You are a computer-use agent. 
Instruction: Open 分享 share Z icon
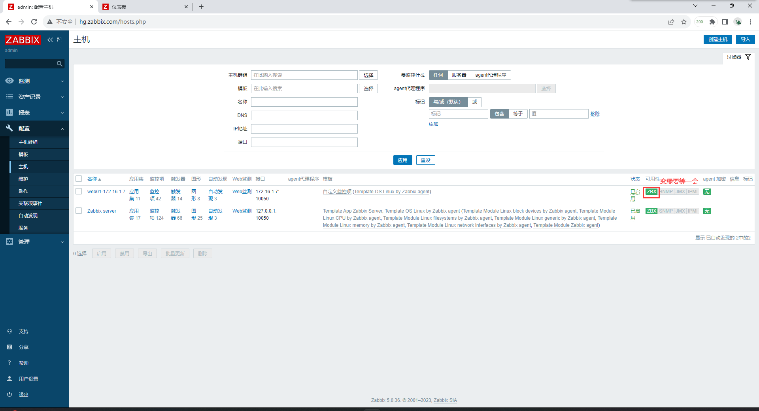pos(9,347)
